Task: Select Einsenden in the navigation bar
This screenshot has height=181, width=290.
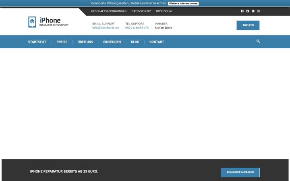Action: (112, 42)
